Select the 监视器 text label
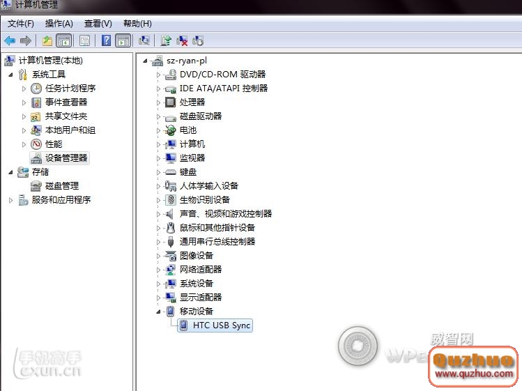522x391 pixels. click(x=192, y=158)
